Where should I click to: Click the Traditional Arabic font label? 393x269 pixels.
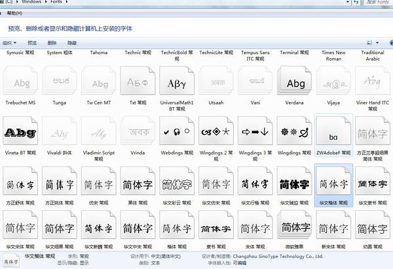tap(373, 55)
